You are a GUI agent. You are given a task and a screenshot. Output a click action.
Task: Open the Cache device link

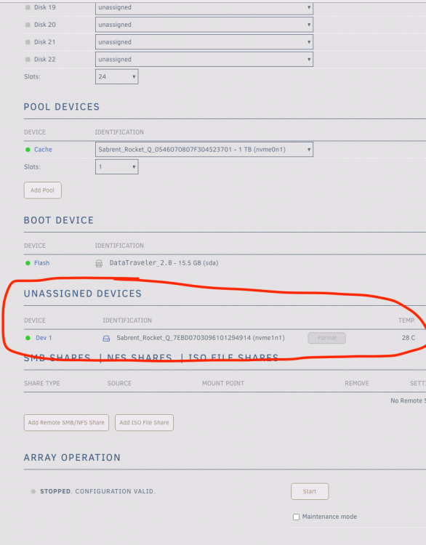(x=43, y=150)
